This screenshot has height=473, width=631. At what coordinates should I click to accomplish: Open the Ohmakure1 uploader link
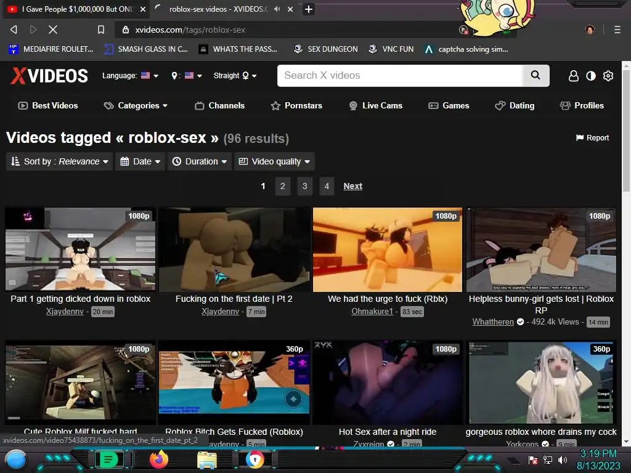(372, 311)
